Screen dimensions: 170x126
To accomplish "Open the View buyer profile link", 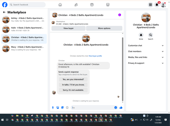I will (x=95, y=56).
